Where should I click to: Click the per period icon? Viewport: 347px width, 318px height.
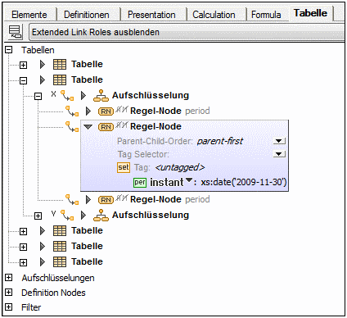pos(140,182)
